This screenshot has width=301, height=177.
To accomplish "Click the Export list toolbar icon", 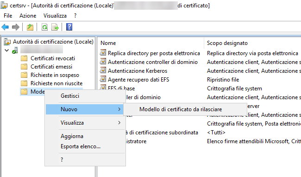I will [x=55, y=27].
